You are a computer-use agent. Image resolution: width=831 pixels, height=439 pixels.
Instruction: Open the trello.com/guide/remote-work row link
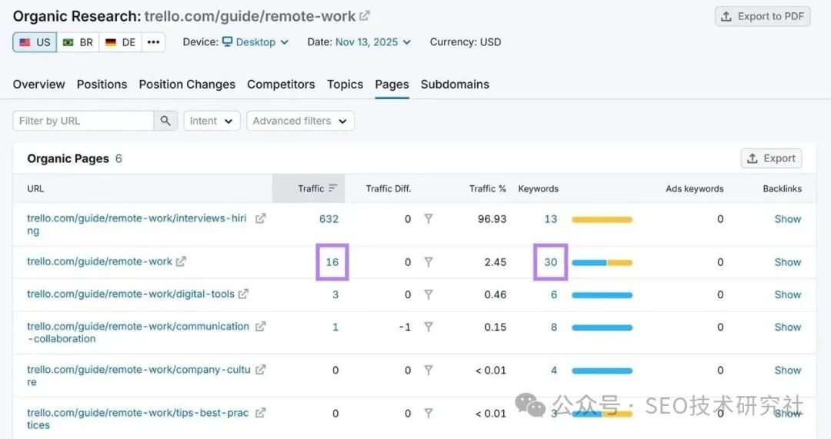99,261
